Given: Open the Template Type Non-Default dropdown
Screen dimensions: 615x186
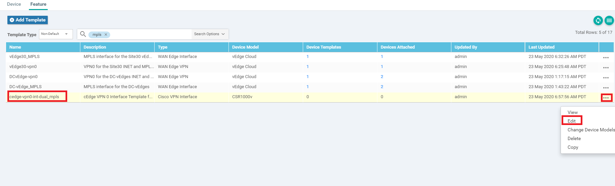Looking at the screenshot, I should click(56, 34).
